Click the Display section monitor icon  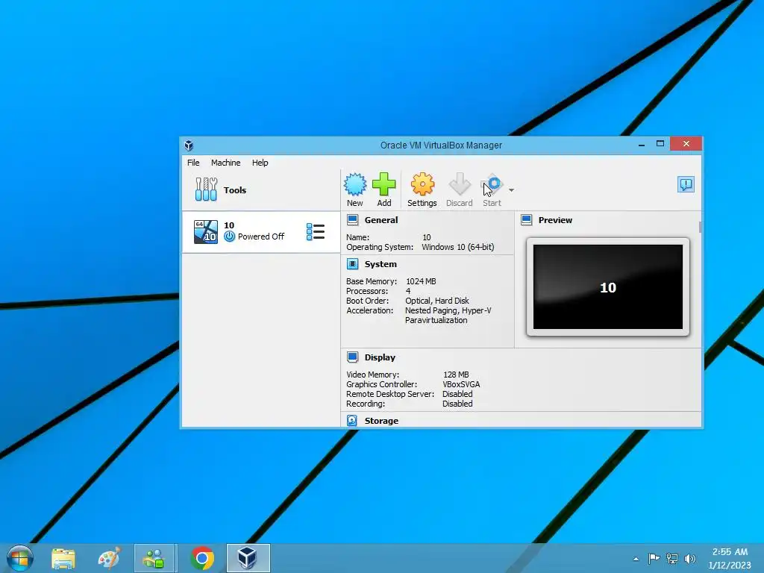(x=352, y=357)
